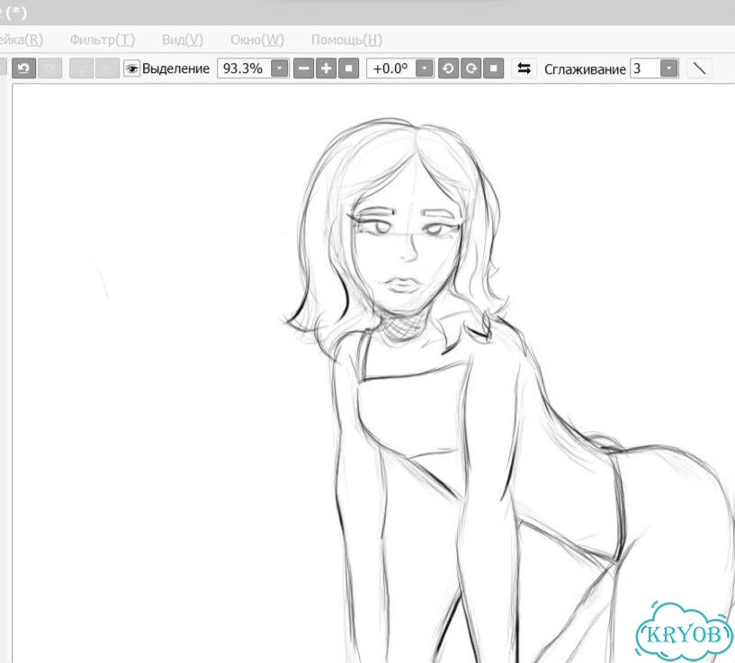Screen dimensions: 735x663
Task: Toggle the Выделение eye visibility checkbox
Action: [x=131, y=68]
